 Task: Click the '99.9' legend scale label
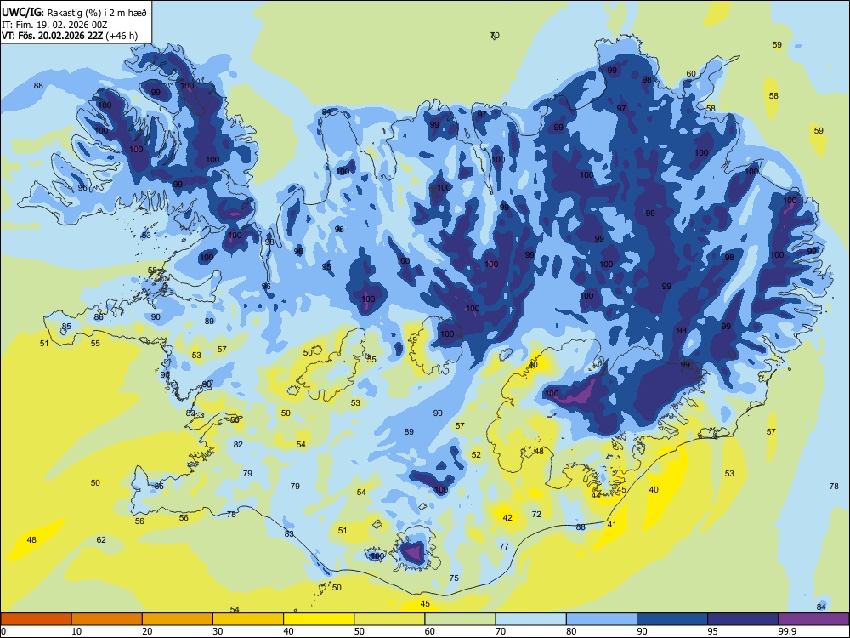tap(786, 631)
